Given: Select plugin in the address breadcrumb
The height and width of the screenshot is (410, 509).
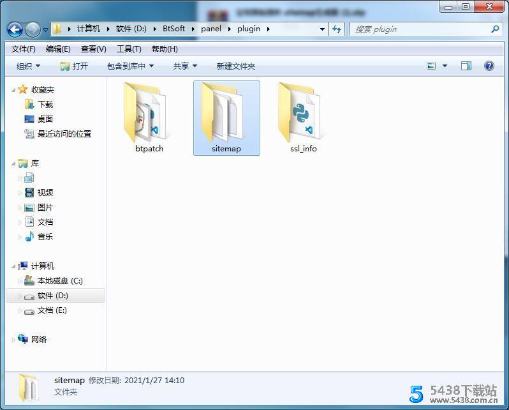Looking at the screenshot, I should coord(249,29).
